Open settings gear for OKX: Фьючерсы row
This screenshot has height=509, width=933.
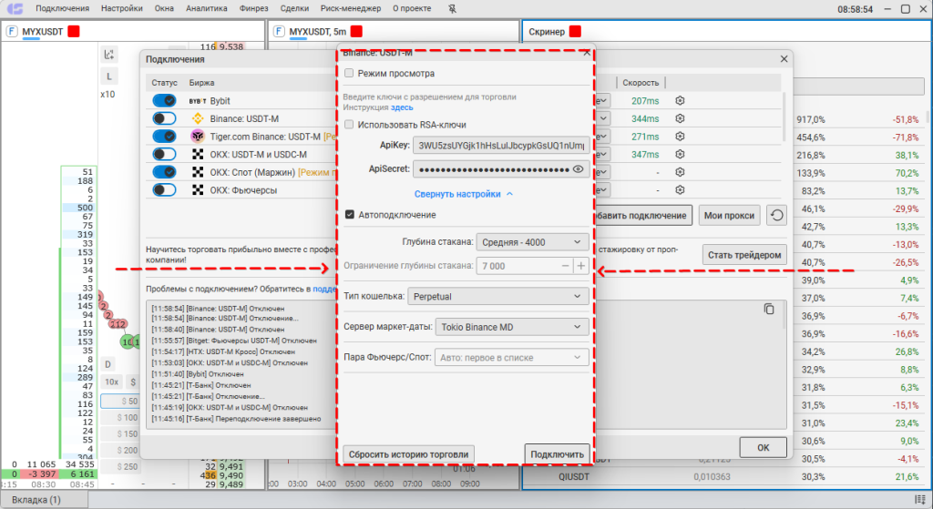[679, 190]
